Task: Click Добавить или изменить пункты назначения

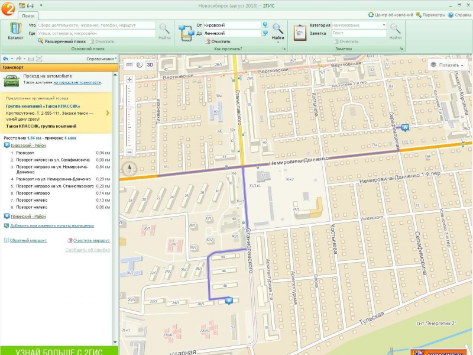Action: [52, 225]
